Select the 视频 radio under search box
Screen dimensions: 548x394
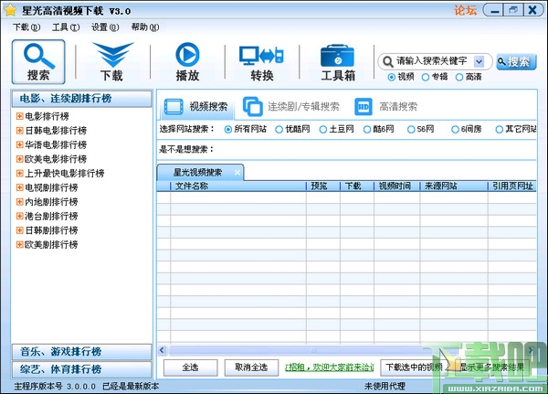coord(392,77)
